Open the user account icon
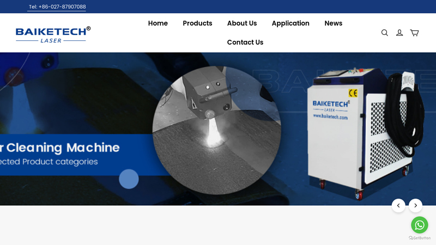Viewport: 436px width, 245px height. click(399, 33)
